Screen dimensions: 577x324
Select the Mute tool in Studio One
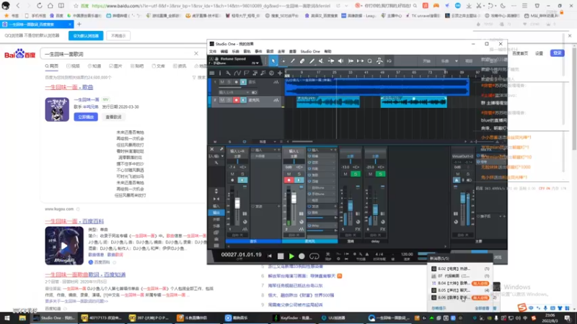321,61
